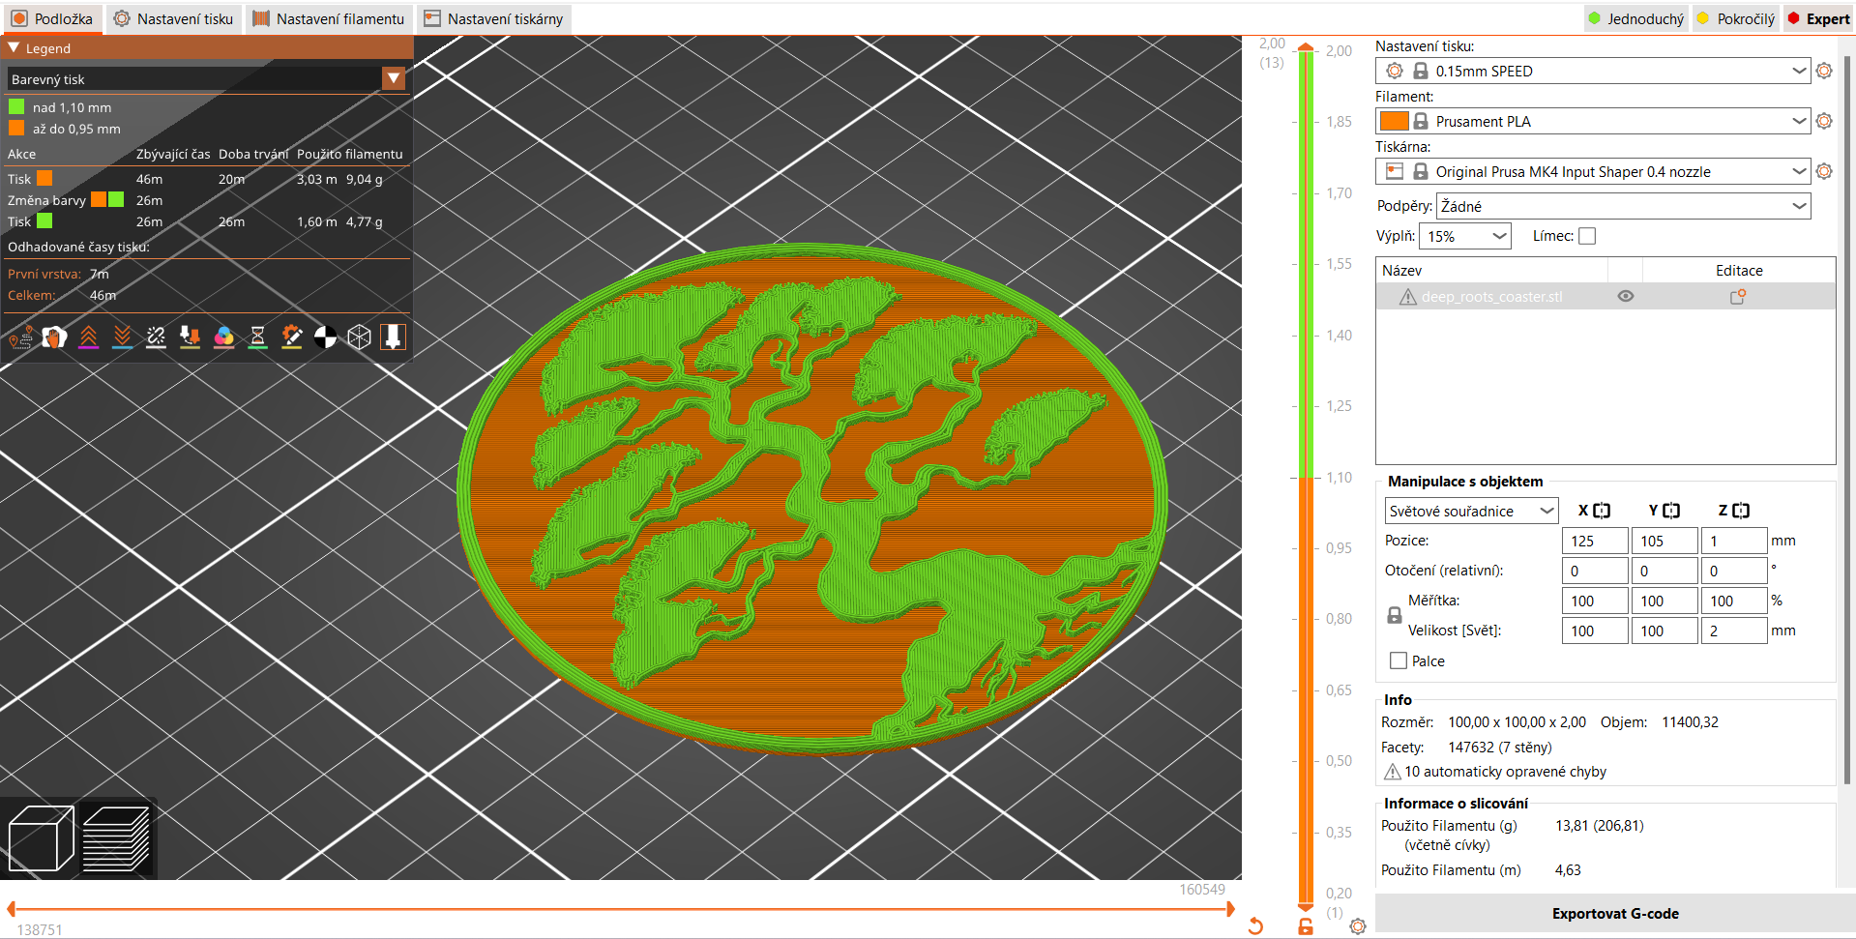This screenshot has width=1856, height=939.
Task: Toggle retractions icon with purple underline
Action: (x=88, y=337)
